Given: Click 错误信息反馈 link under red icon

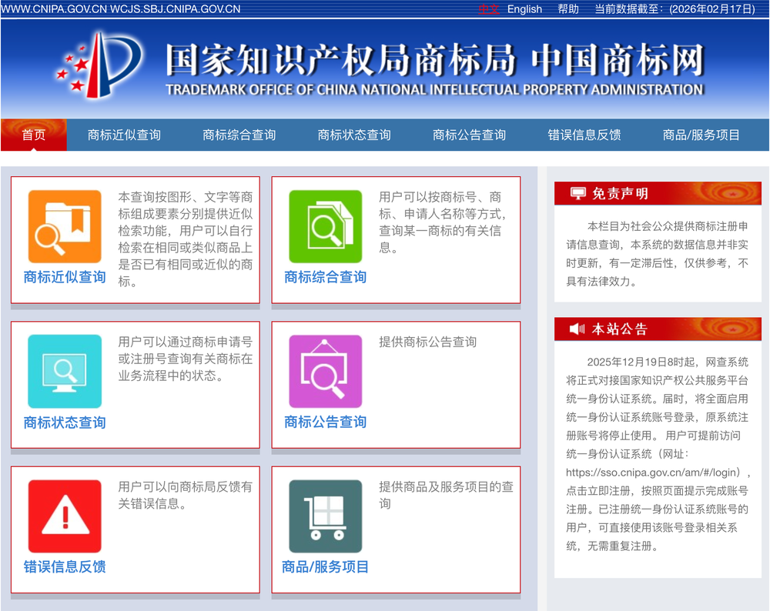Looking at the screenshot, I should click(x=65, y=566).
